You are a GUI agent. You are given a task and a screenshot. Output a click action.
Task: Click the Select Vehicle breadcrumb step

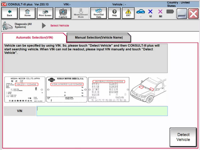point(60,26)
